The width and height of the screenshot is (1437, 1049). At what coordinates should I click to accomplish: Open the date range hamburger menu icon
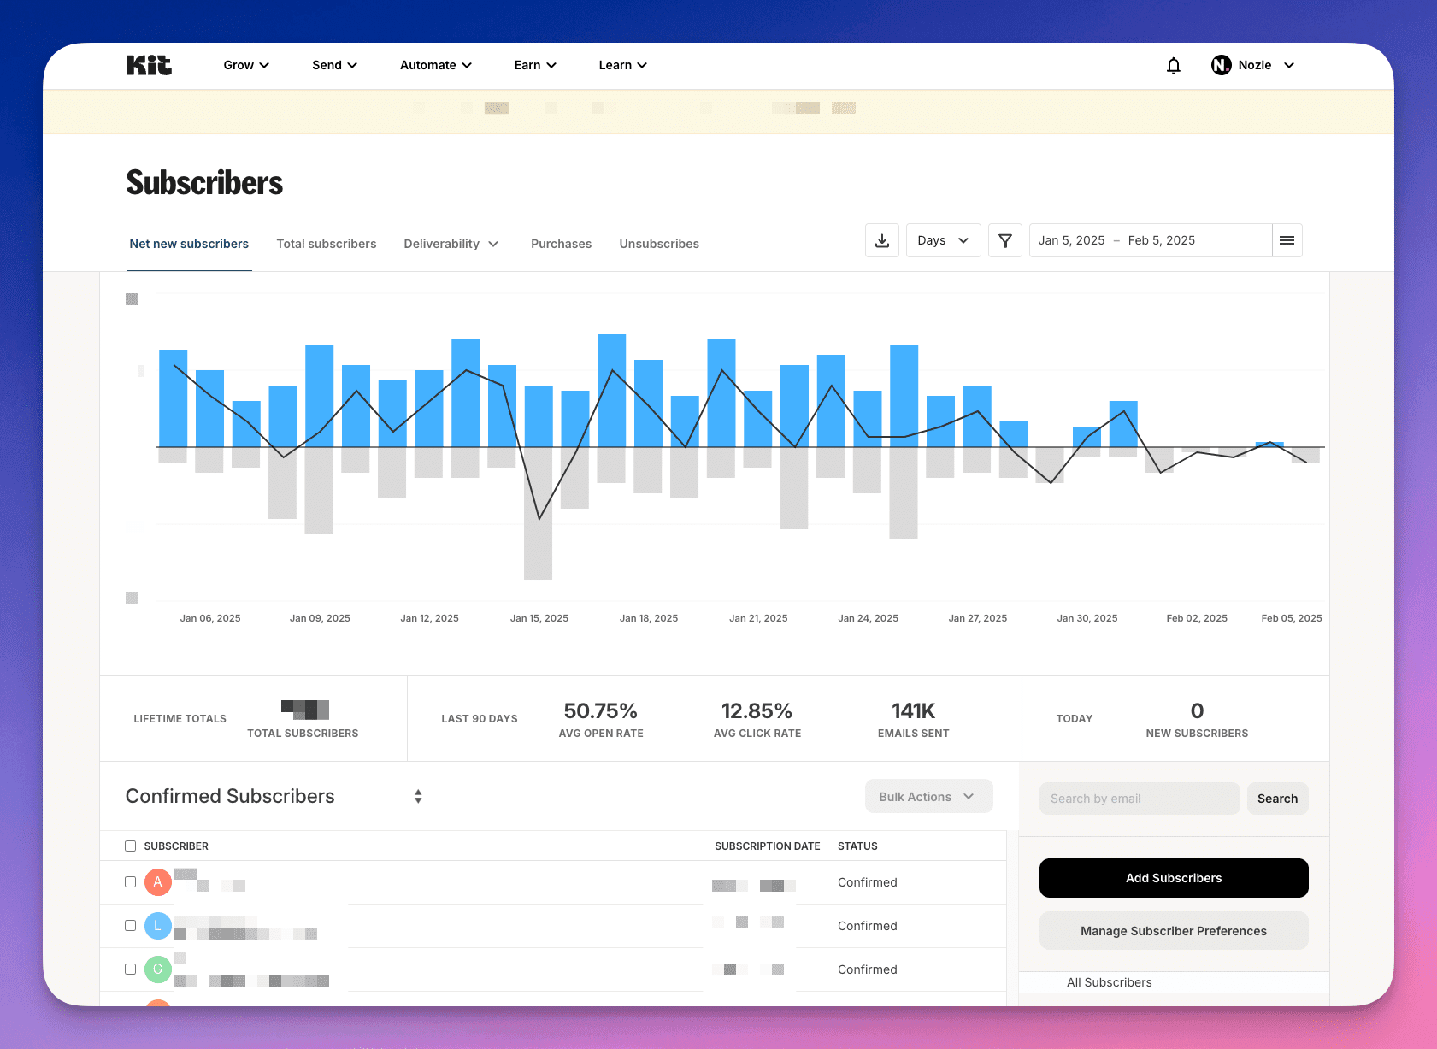pos(1287,240)
